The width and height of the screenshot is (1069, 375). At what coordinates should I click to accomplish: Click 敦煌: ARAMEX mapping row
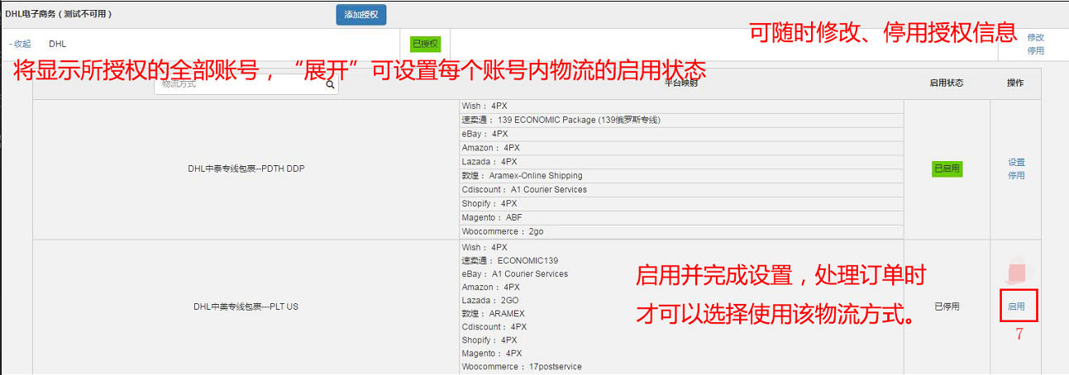494,314
